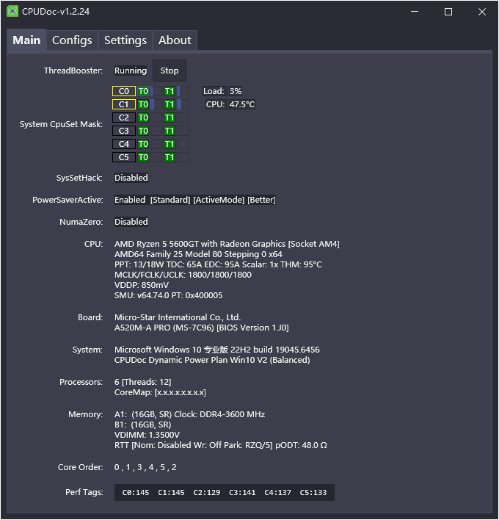This screenshot has height=520, width=499.
Task: Minimize the CPUDoc window
Action: point(415,12)
